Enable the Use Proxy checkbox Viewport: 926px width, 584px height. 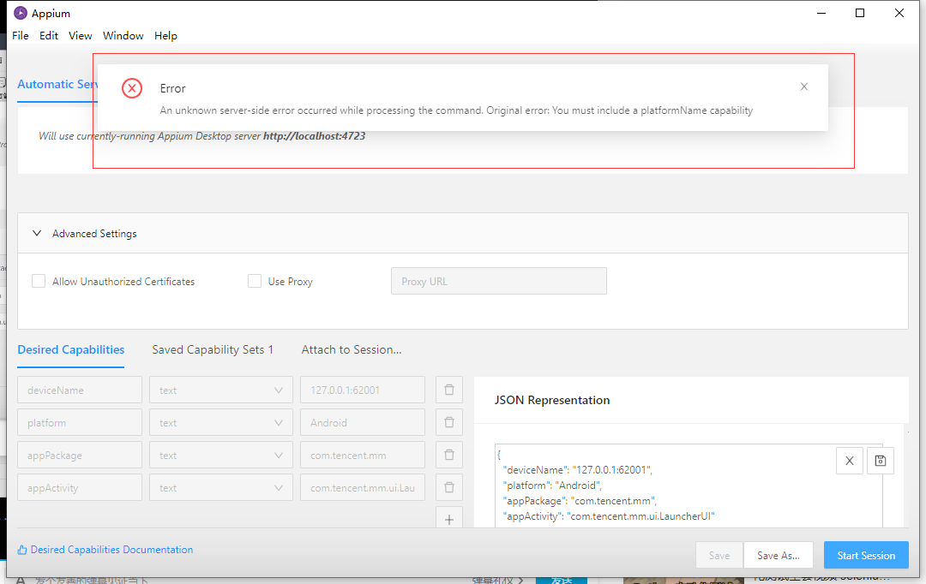pyautogui.click(x=255, y=281)
